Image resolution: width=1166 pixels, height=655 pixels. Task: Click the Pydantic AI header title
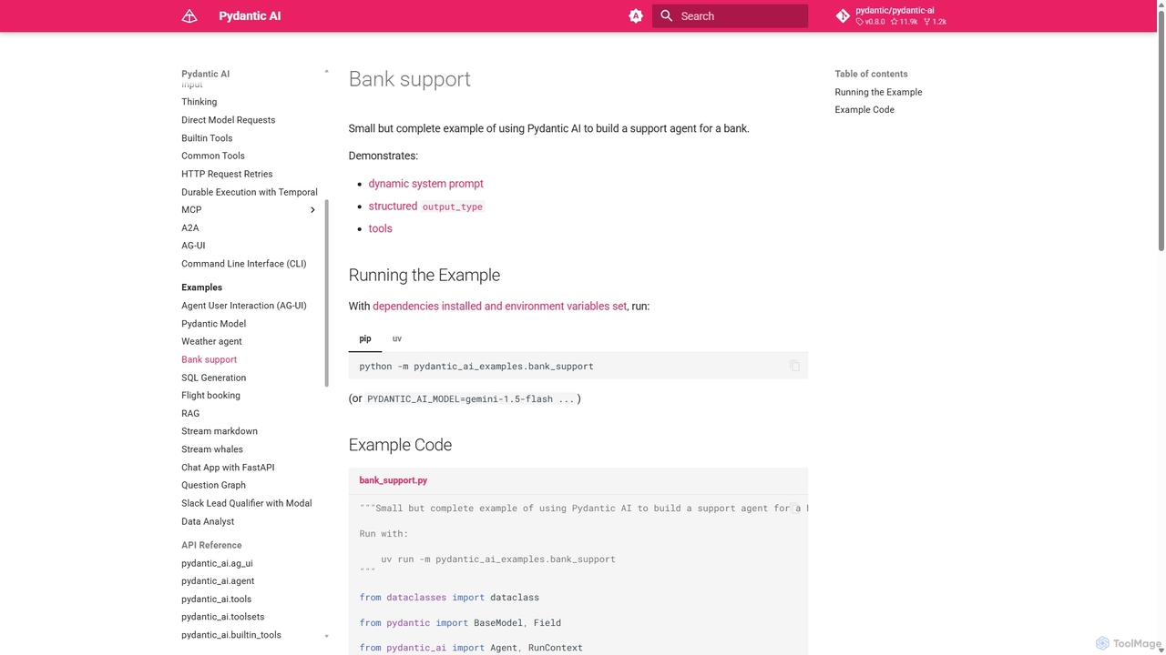pos(250,16)
